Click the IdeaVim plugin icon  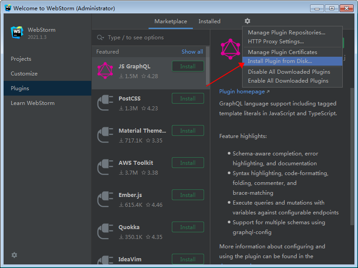(105, 260)
